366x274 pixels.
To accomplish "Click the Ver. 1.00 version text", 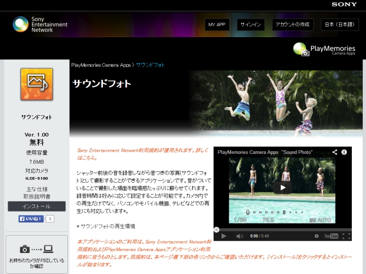I will coord(37,135).
